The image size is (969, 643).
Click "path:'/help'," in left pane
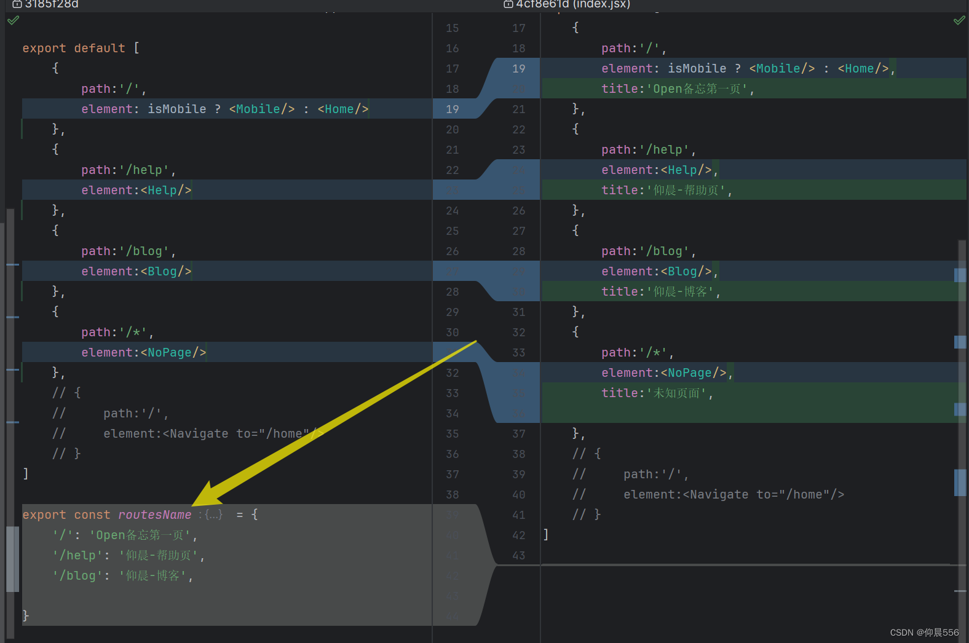[129, 170]
